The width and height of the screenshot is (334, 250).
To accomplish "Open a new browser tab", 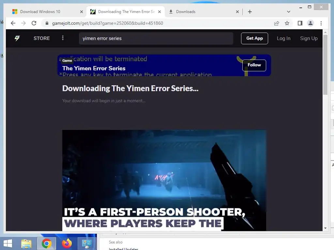I will (x=250, y=12).
